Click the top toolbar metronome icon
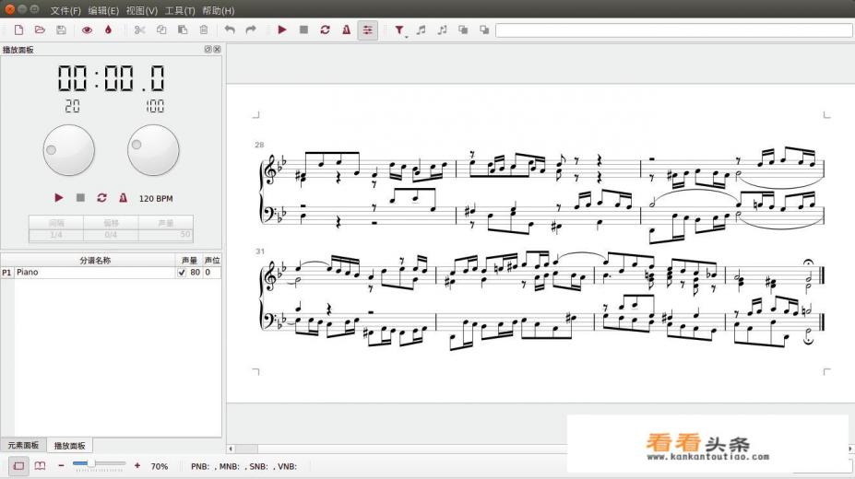This screenshot has height=479, width=855. pos(346,30)
